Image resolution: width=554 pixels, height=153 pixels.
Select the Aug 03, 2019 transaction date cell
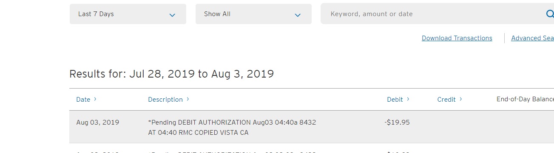[x=98, y=122]
